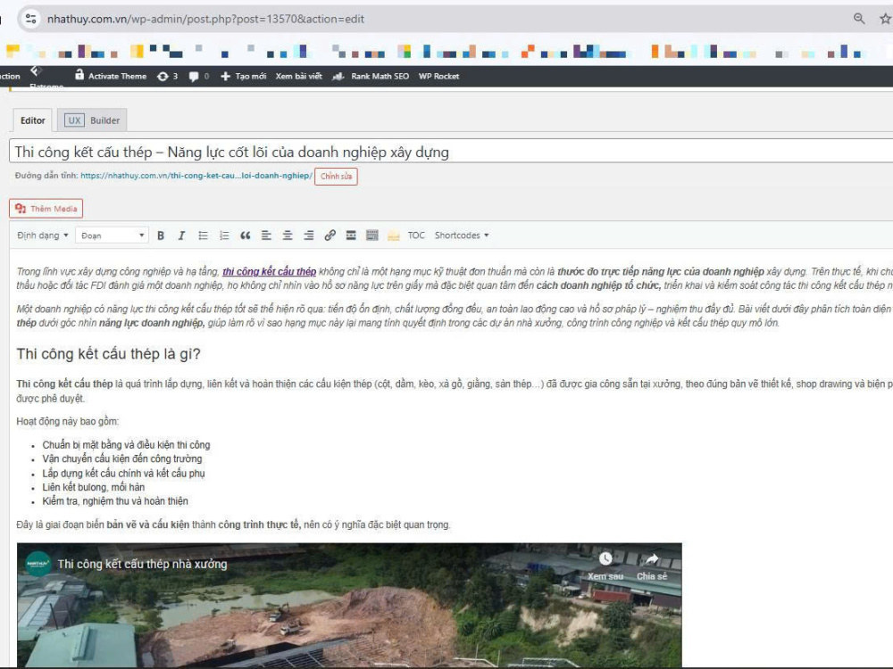Open the Shortcodes dropdown
The image size is (893, 669).
tap(462, 235)
